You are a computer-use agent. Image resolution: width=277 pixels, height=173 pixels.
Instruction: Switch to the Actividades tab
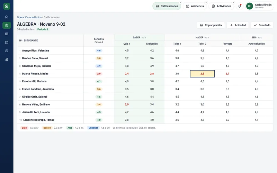[x=221, y=6]
